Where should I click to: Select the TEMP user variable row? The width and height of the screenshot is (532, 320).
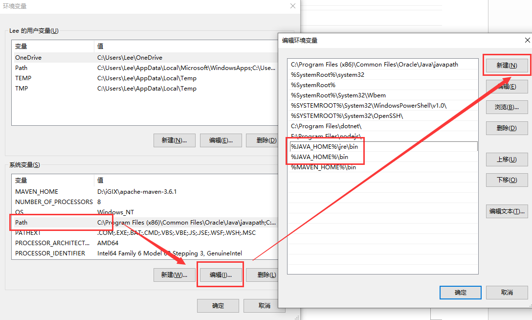click(53, 78)
